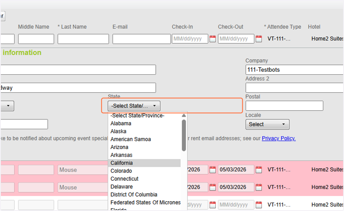Open Check-Out calendar icon in top row

259,39
